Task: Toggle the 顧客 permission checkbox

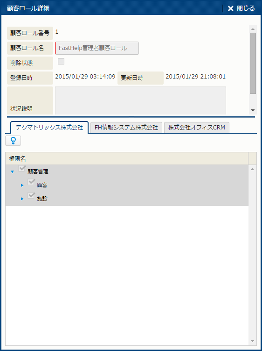Action: click(x=31, y=182)
